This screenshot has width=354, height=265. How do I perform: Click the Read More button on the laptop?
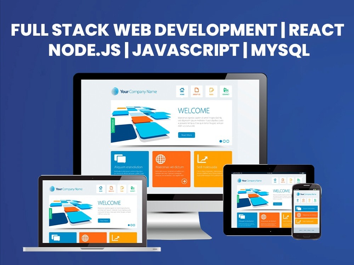click(x=104, y=220)
